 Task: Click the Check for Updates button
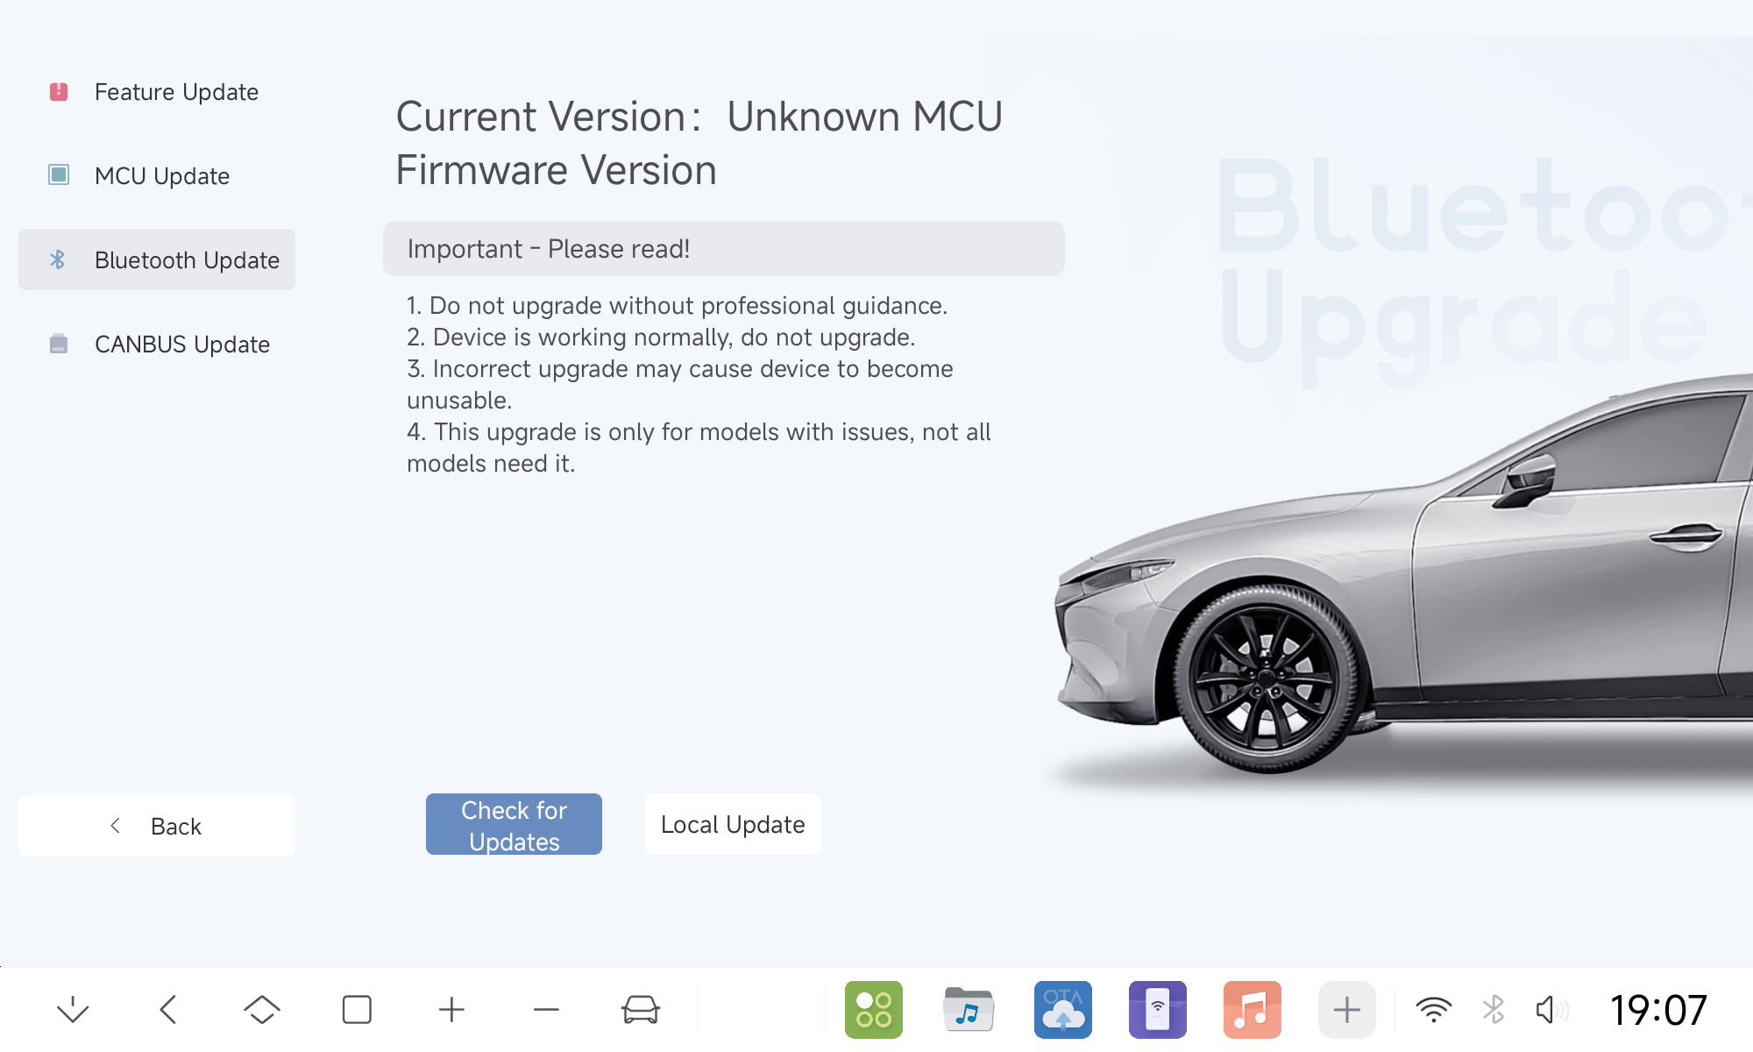tap(514, 825)
